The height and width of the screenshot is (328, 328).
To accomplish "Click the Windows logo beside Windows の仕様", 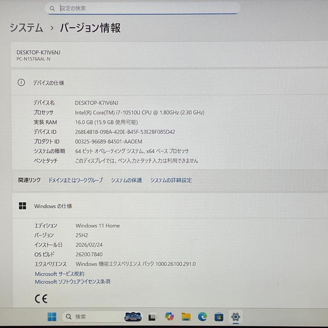I will [22, 206].
